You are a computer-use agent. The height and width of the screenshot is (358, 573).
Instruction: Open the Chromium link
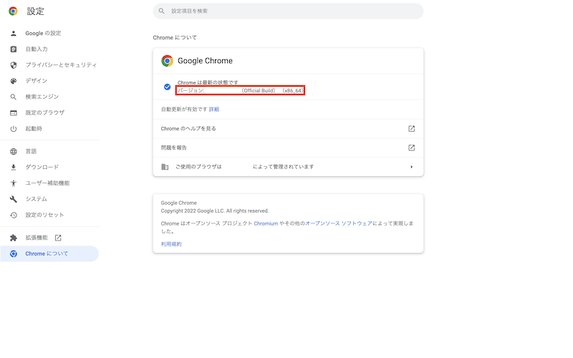pos(266,223)
